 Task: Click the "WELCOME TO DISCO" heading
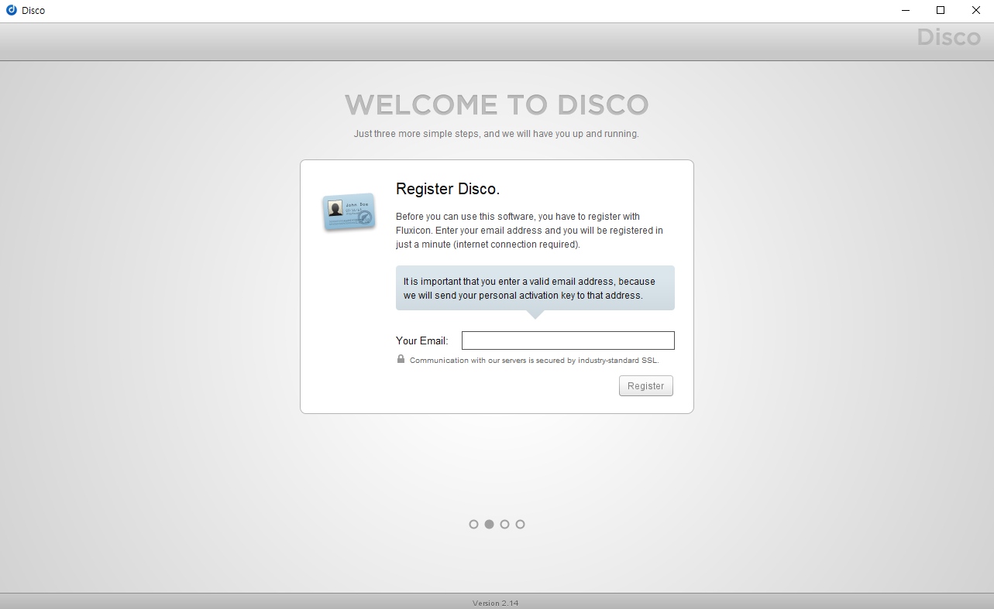click(497, 105)
